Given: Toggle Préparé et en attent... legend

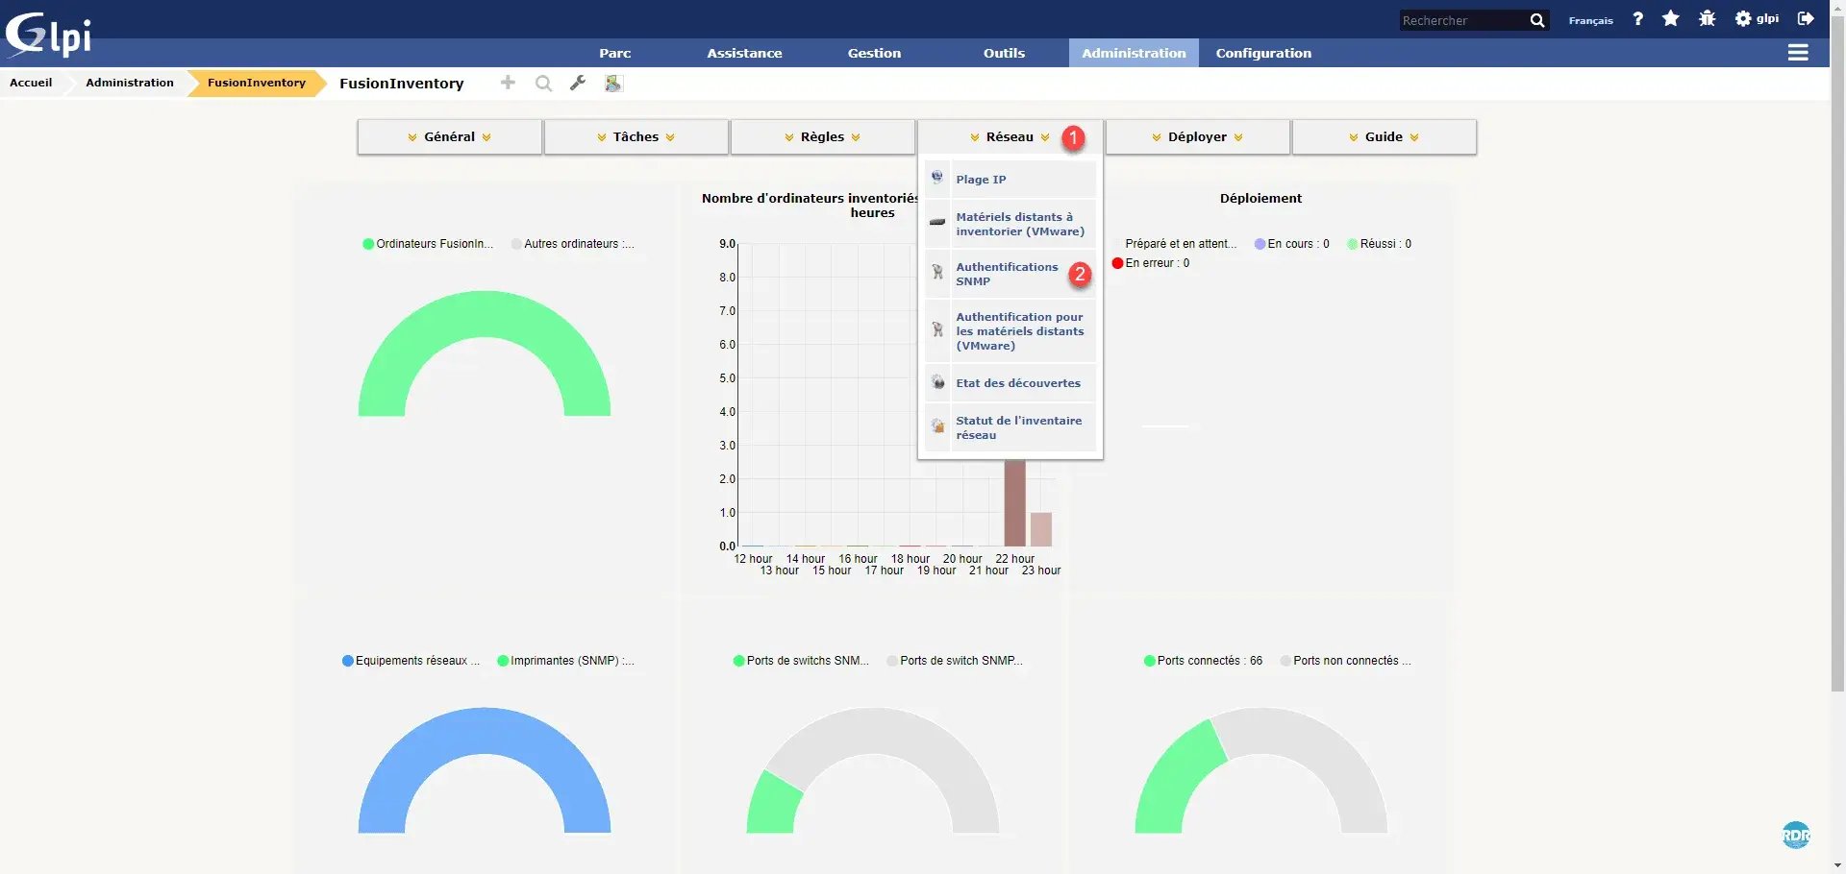Looking at the screenshot, I should coord(1174,244).
